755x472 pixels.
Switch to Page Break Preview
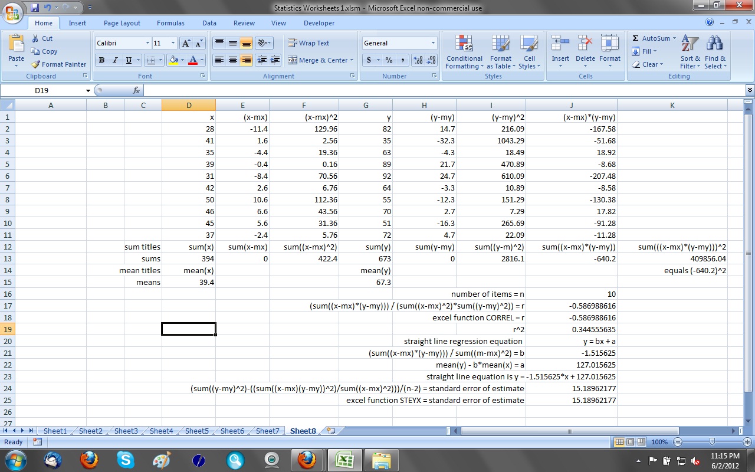click(641, 442)
